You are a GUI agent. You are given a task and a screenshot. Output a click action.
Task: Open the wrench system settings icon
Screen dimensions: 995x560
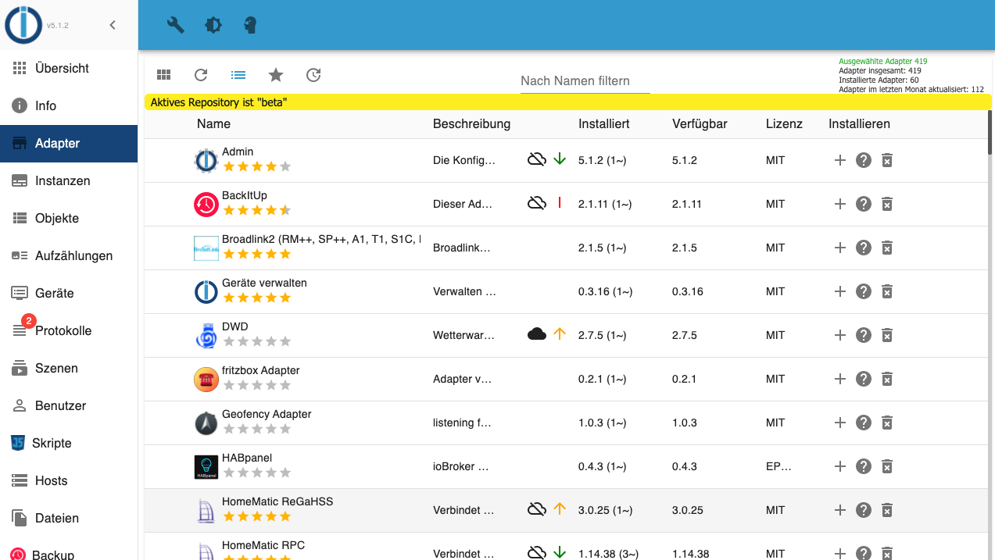coord(176,25)
